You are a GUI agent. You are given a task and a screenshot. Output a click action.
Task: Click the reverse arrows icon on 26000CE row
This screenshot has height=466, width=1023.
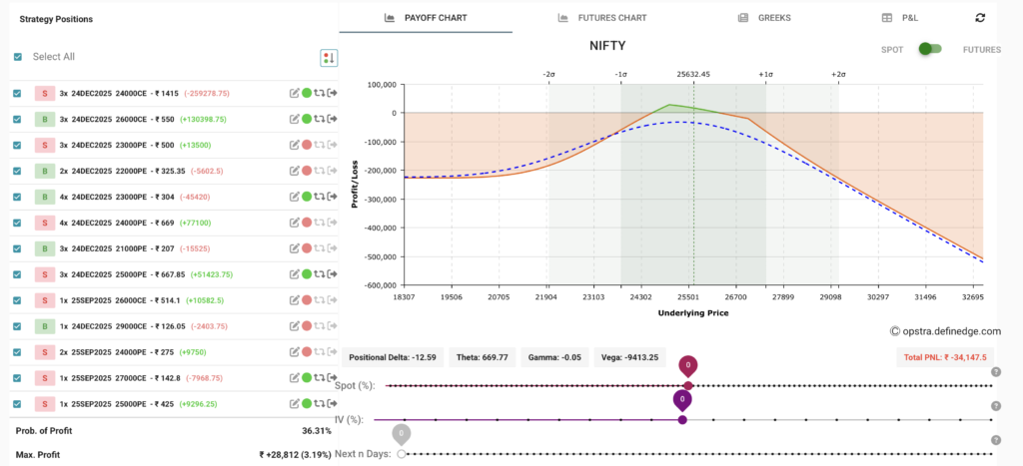tap(319, 119)
